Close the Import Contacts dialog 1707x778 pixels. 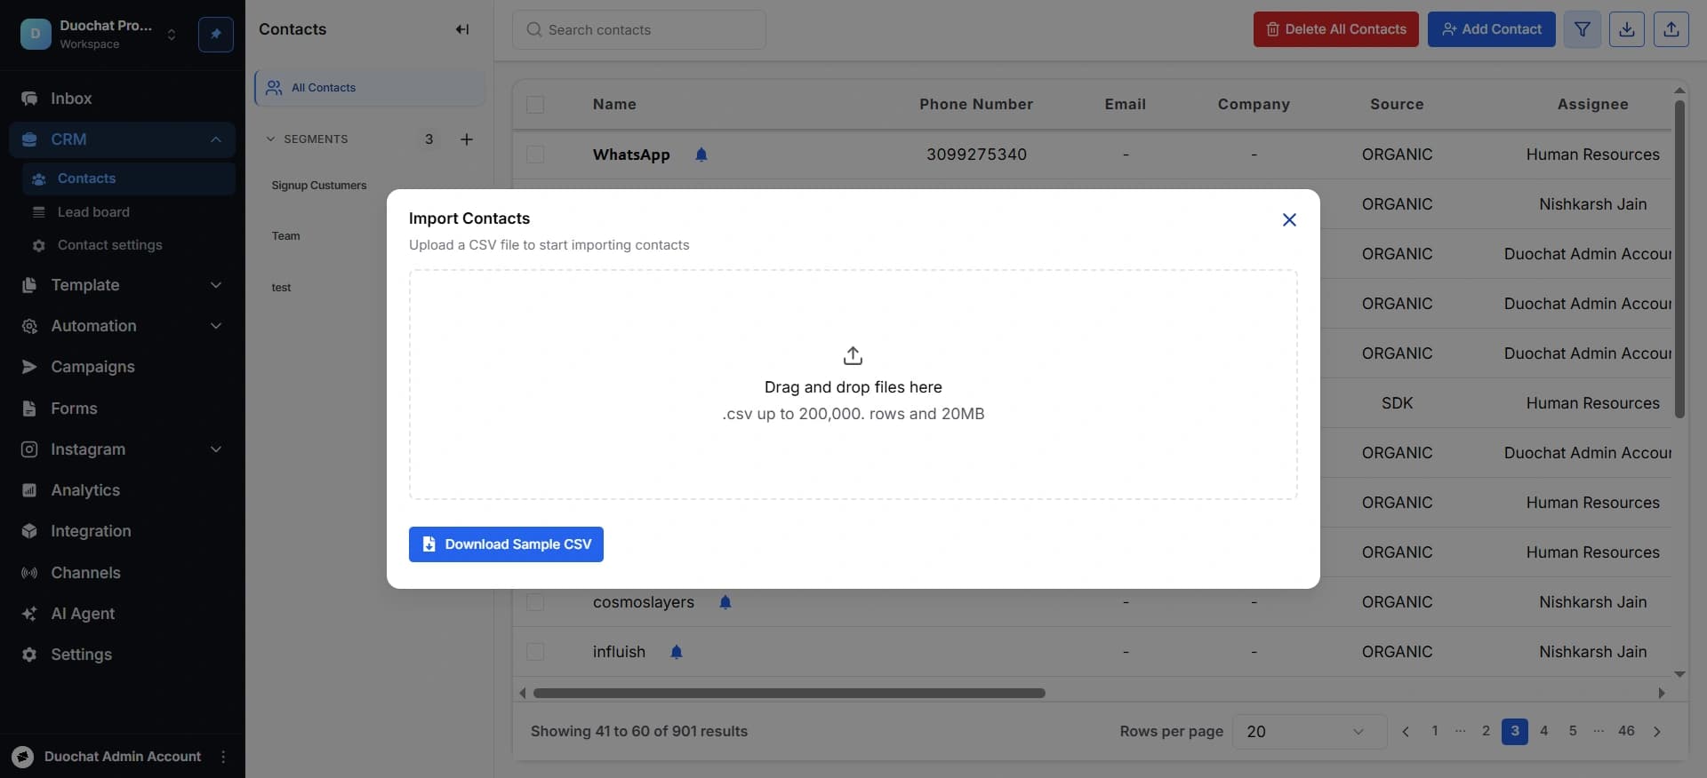pyautogui.click(x=1289, y=219)
